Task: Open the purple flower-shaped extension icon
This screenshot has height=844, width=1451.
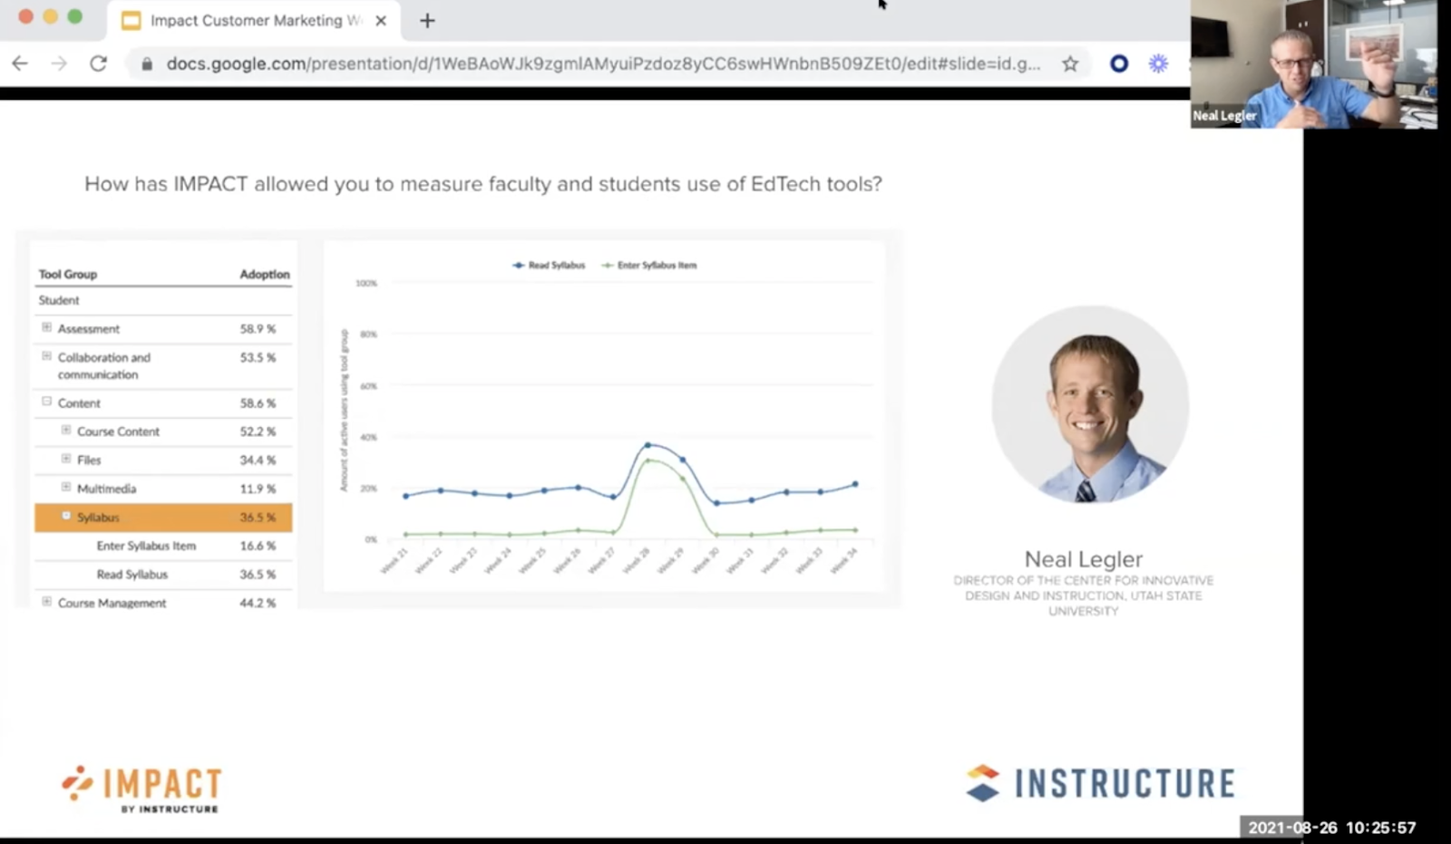Action: (1158, 63)
